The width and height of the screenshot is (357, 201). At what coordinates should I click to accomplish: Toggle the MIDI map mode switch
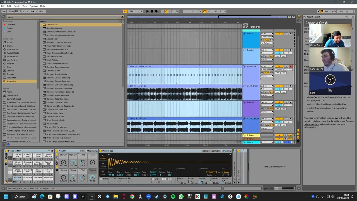tap(334, 11)
